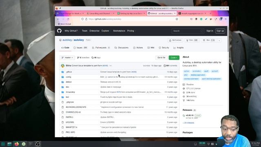Screen dimensions: 261x147
Task: Open the Most Visited bookmarks folder
Action: [64, 24]
